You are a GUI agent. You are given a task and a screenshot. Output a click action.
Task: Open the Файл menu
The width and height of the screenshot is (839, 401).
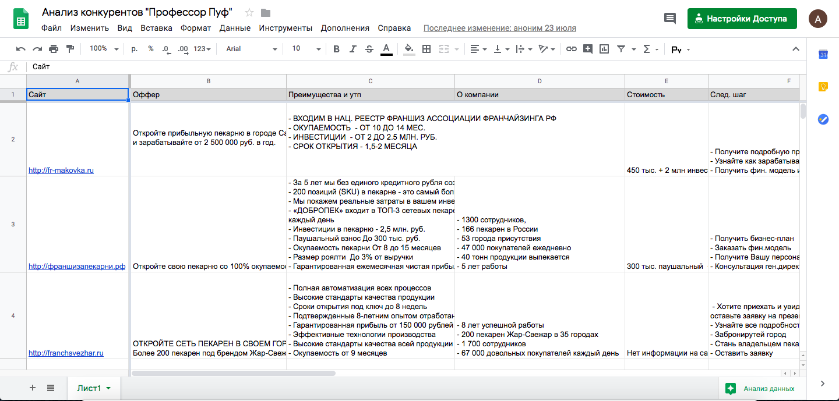click(52, 28)
